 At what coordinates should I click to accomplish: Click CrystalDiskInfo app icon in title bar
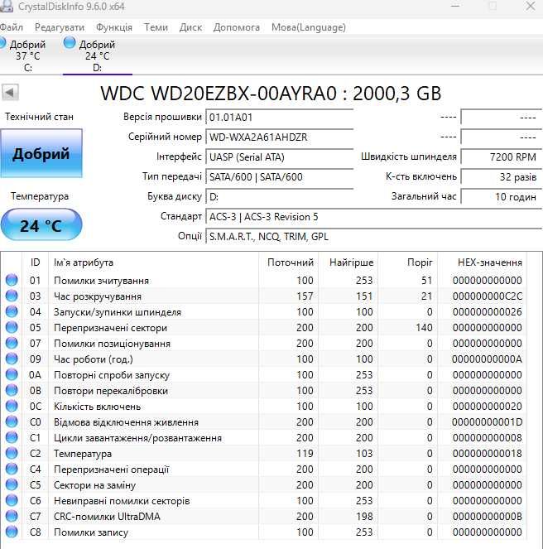tap(6, 6)
